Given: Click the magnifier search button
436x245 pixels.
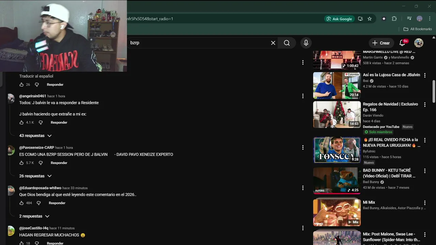Looking at the screenshot, I should [x=287, y=43].
